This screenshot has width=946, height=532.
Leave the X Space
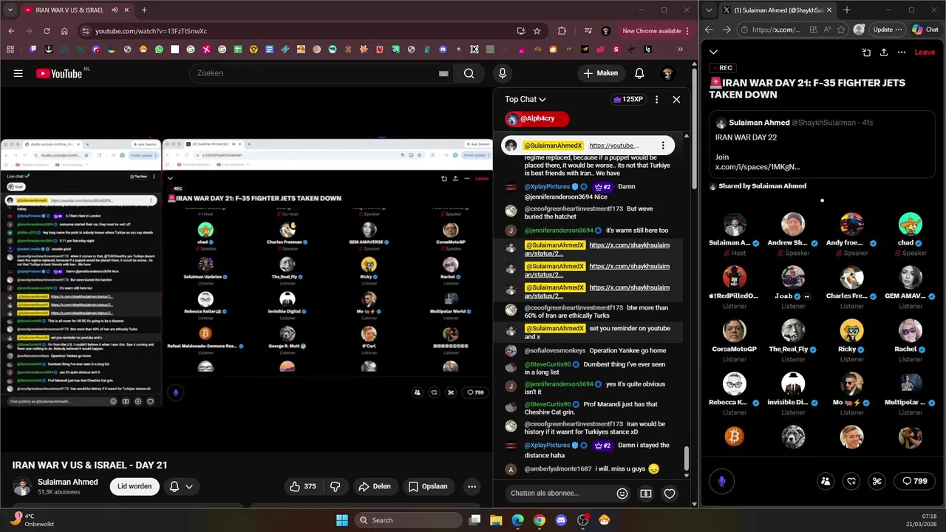click(925, 52)
